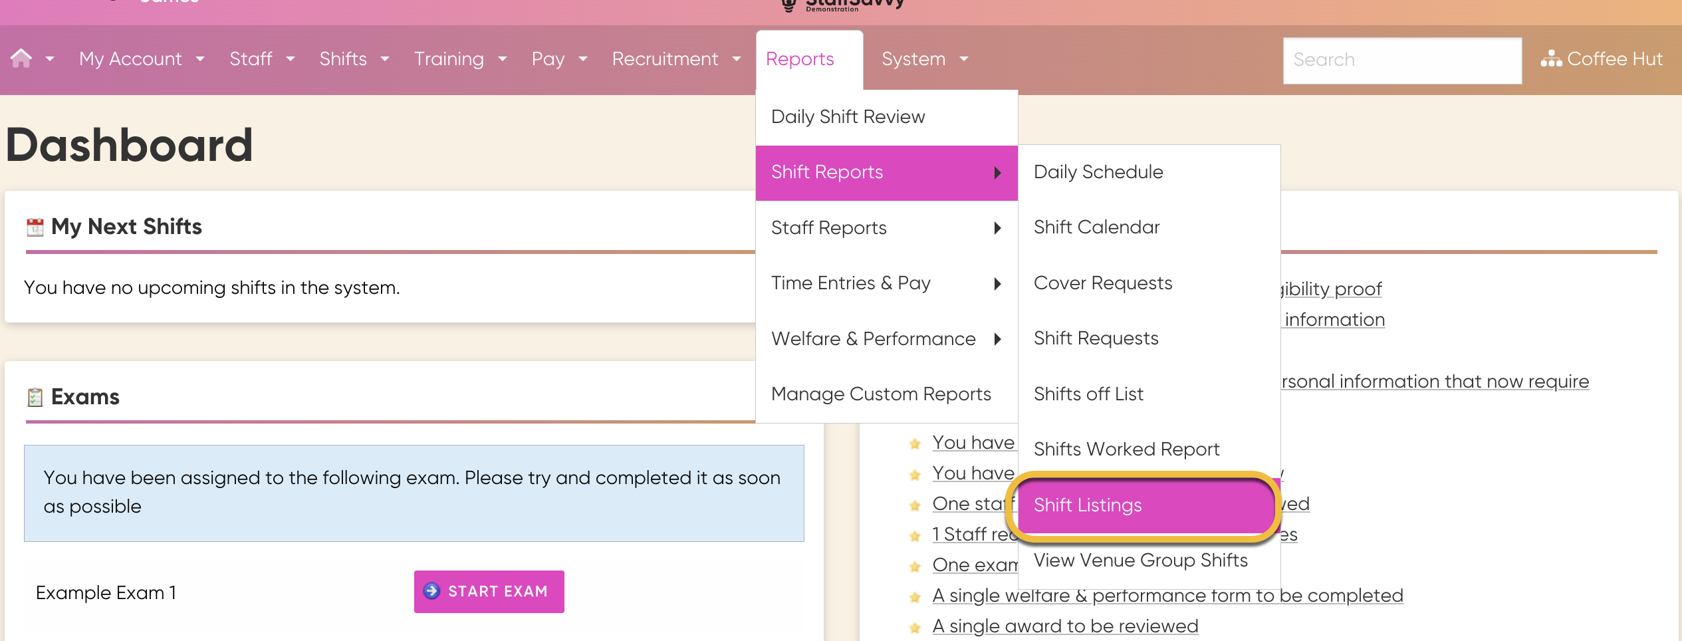The image size is (1682, 641).
Task: Open Shifts off List report
Action: [1149, 394]
